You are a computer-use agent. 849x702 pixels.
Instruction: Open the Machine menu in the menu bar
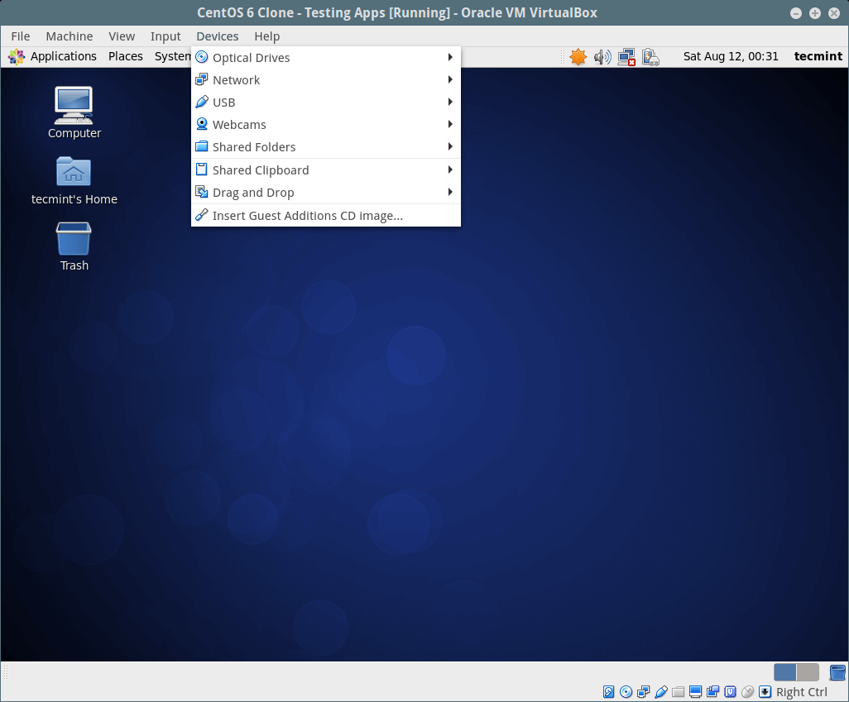[70, 36]
